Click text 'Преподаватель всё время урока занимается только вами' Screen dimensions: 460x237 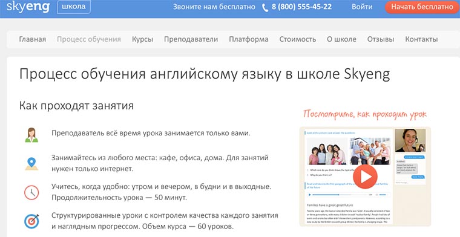click(x=151, y=133)
